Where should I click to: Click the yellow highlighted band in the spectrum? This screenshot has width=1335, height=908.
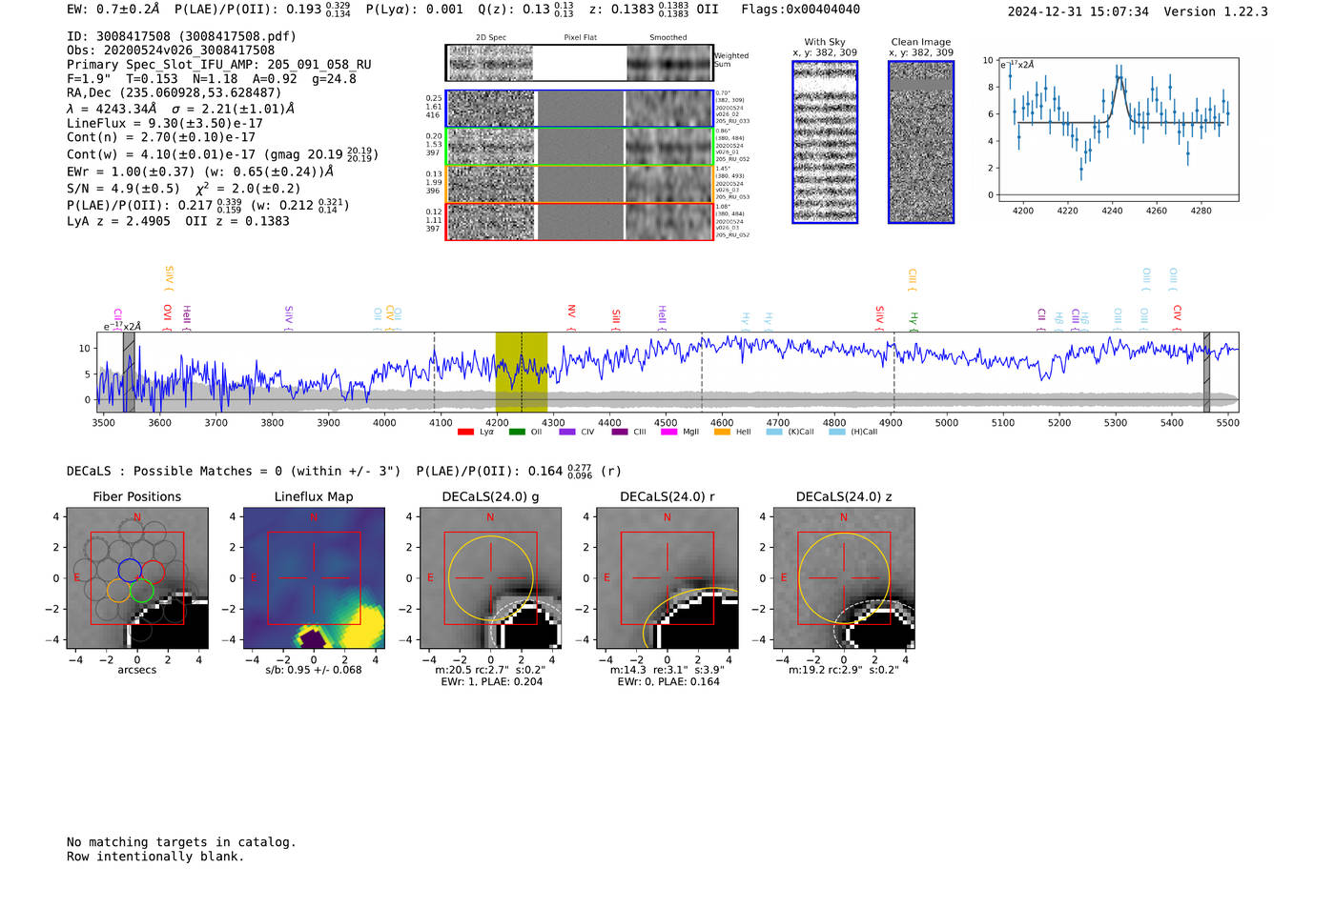point(521,372)
